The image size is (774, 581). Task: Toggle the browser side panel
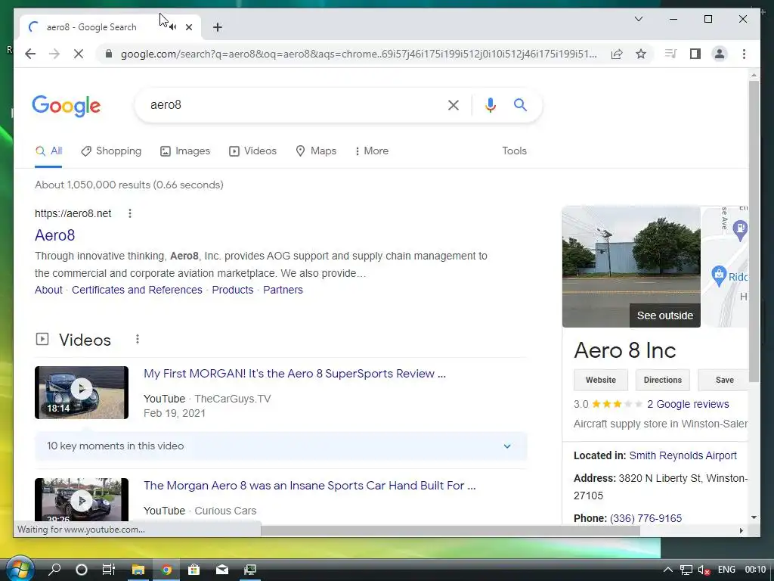[695, 54]
